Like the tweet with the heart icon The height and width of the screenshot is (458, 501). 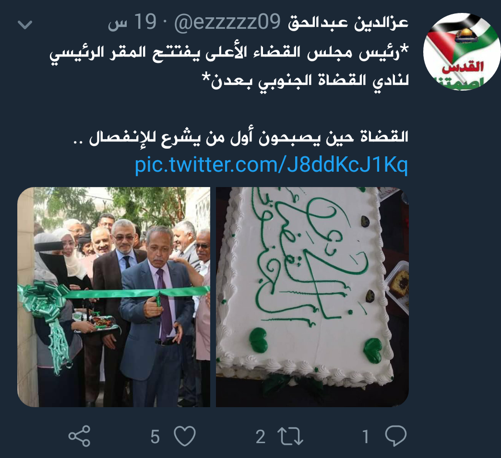pyautogui.click(x=185, y=436)
